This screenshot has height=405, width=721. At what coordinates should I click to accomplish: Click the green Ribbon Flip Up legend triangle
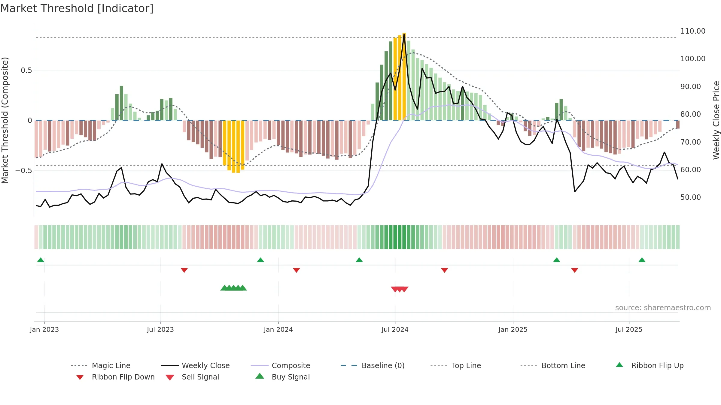point(619,365)
